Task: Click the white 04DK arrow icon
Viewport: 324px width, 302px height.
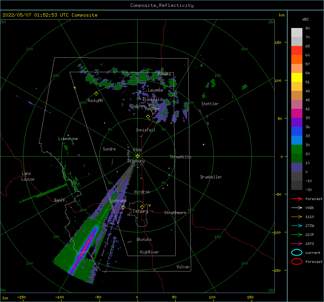Action: pos(297,208)
